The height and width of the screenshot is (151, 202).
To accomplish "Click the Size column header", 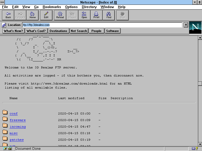I will click(x=103, y=98).
